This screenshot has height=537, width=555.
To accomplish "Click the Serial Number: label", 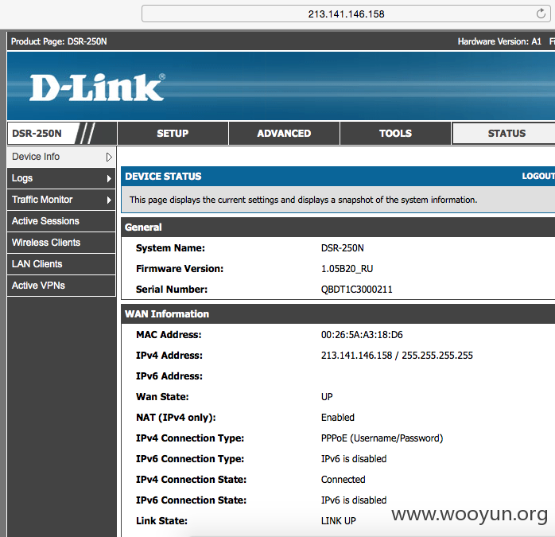I will pyautogui.click(x=172, y=290).
